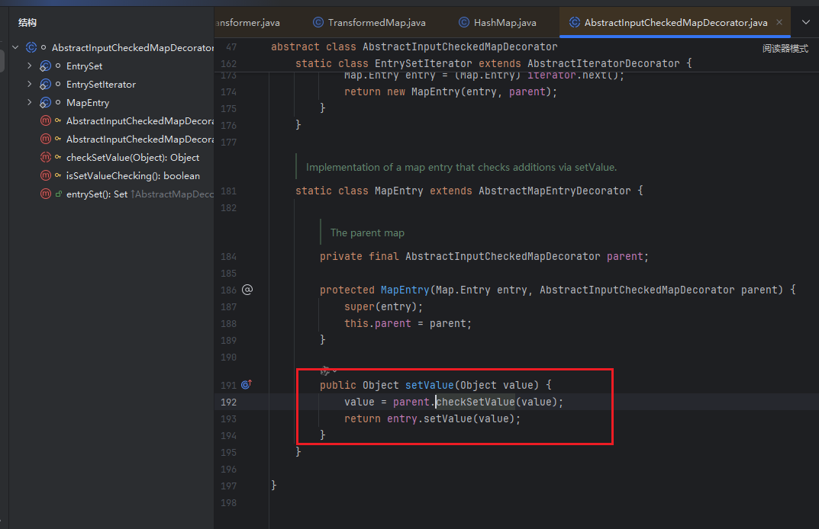The height and width of the screenshot is (529, 819).
Task: Expand the EntrySet node in the structure tree
Action: (30, 66)
